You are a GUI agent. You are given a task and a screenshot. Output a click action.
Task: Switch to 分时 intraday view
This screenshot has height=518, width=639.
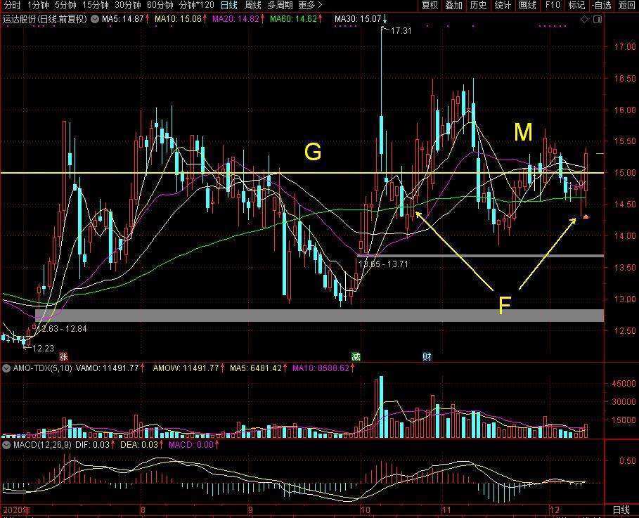click(12, 6)
